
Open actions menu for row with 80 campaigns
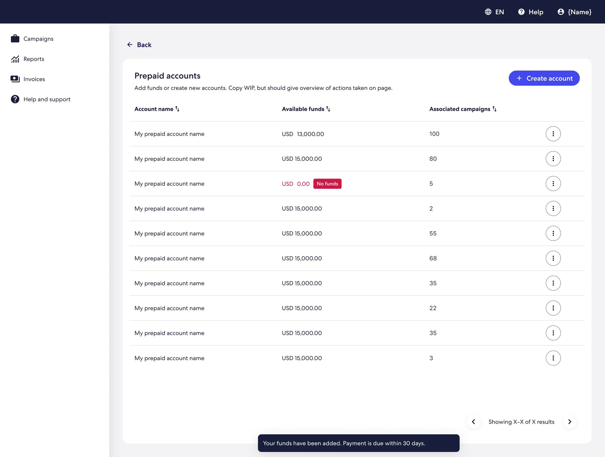tap(553, 158)
